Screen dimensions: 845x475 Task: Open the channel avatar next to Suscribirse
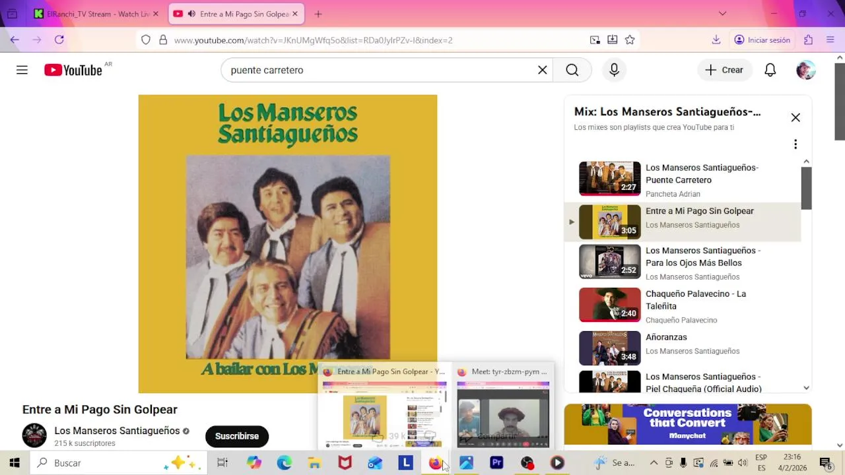(x=34, y=435)
